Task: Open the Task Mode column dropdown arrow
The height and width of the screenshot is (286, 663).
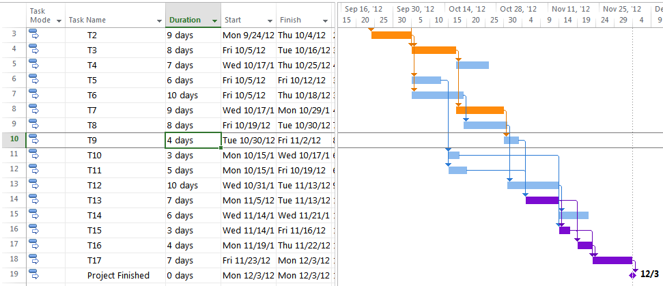Action: click(58, 21)
